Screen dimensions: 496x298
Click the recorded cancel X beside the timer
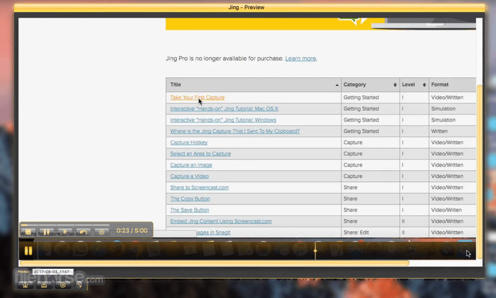101,232
